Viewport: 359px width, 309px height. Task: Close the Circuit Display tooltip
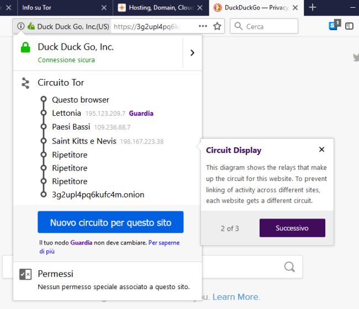[321, 150]
